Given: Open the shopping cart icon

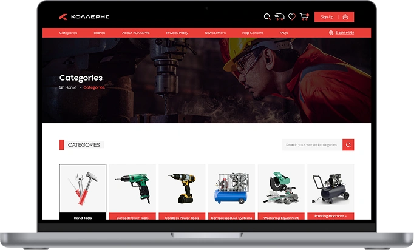Looking at the screenshot, I should coord(304,17).
